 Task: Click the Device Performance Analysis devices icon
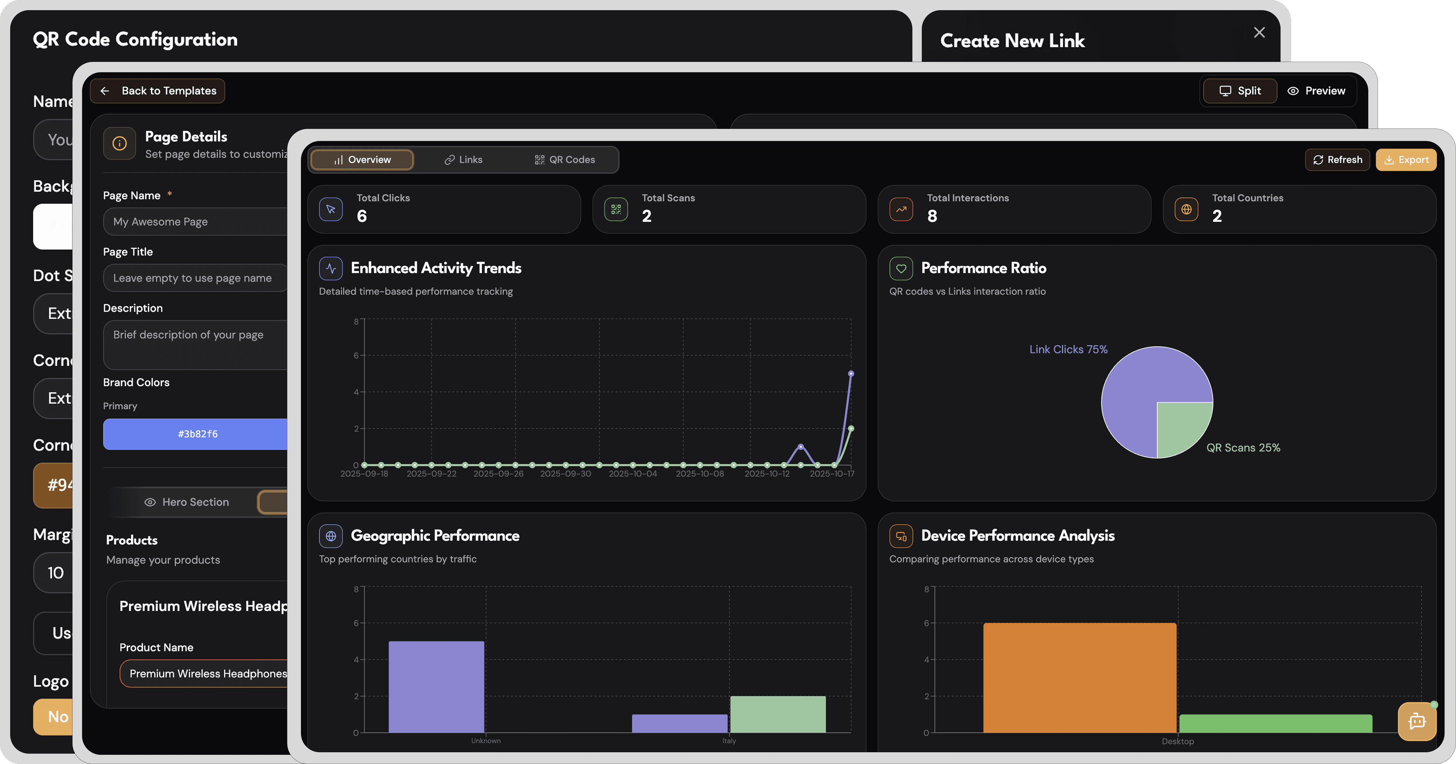point(901,536)
